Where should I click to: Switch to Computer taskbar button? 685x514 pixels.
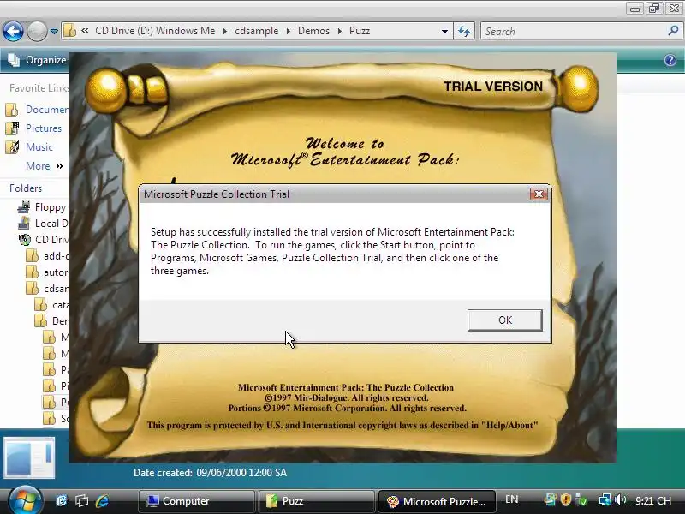pos(197,501)
